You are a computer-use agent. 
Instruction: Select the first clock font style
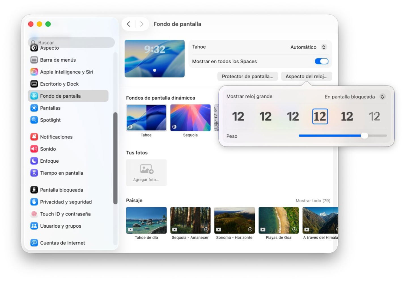point(238,116)
